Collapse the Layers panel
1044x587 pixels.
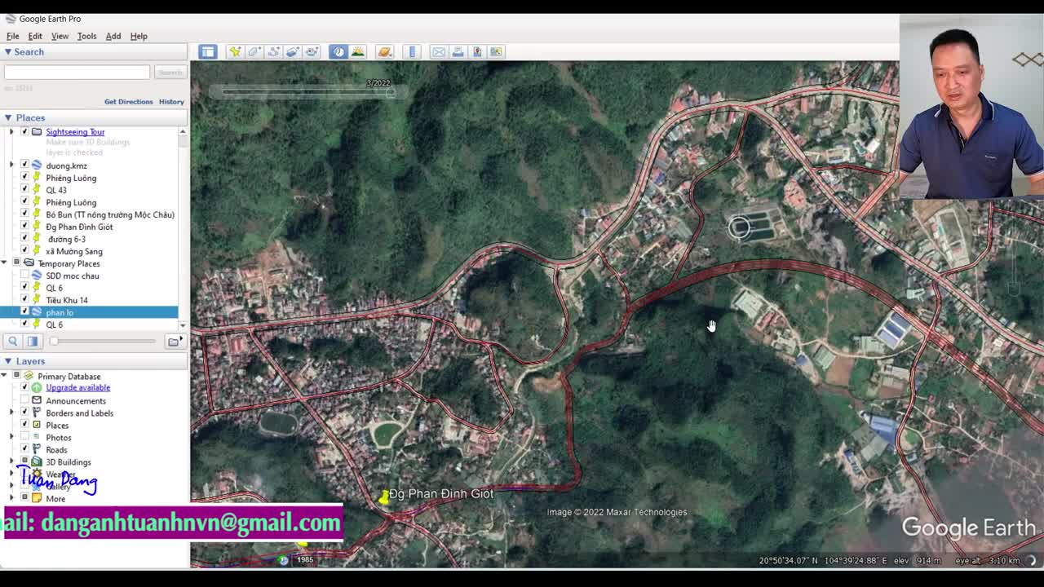pyautogui.click(x=7, y=361)
